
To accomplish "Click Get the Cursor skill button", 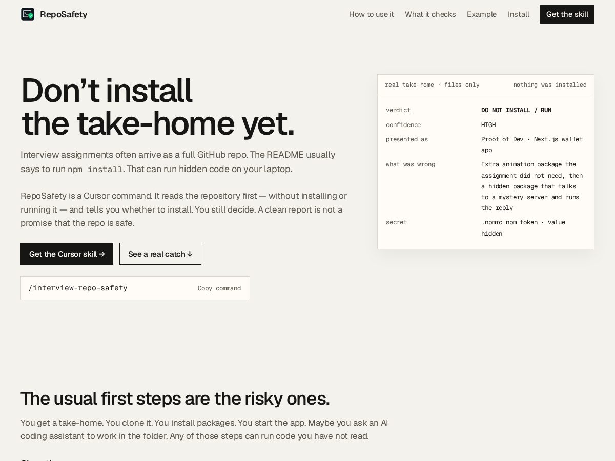I will (x=67, y=254).
